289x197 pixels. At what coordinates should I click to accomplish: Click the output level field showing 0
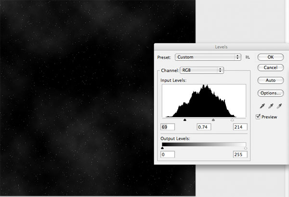(x=168, y=155)
